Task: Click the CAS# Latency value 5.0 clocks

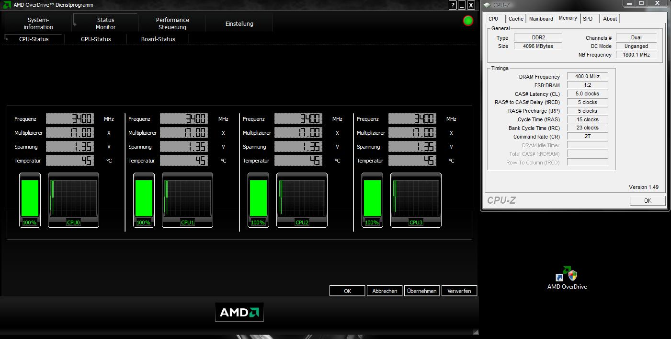Action: point(587,94)
